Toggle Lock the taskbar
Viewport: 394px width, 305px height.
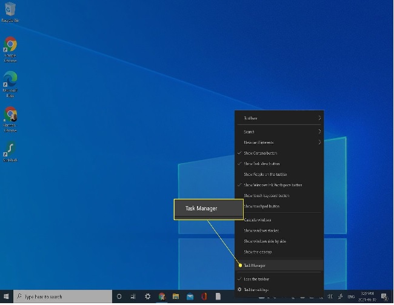pos(279,279)
